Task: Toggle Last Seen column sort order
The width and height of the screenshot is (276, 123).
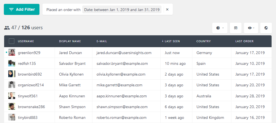Action: 171,41
